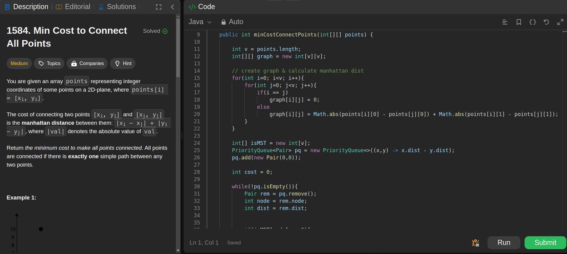
Task: Click the green Submit button
Action: (x=545, y=242)
